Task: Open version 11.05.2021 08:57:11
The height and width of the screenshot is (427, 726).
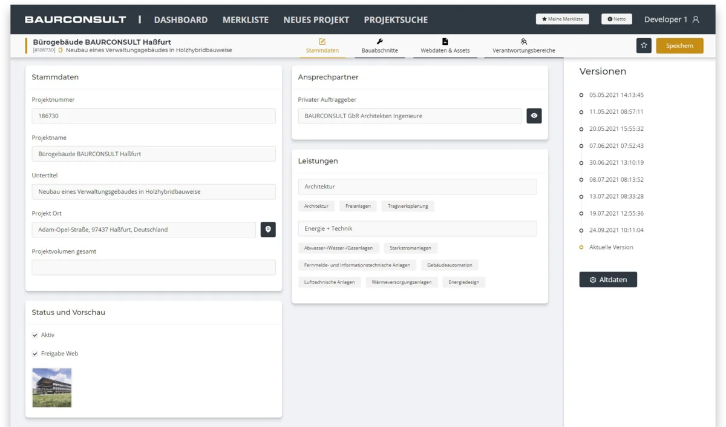Action: [x=616, y=112]
